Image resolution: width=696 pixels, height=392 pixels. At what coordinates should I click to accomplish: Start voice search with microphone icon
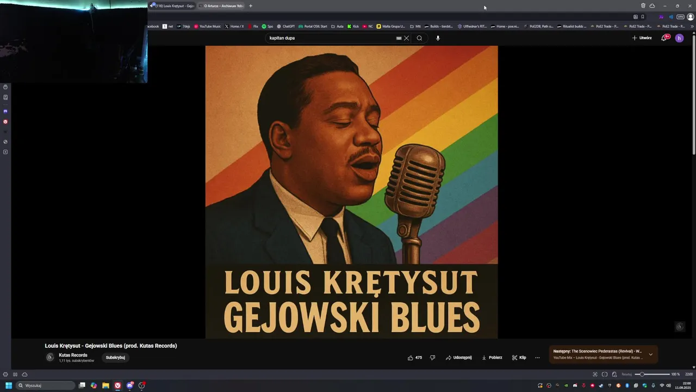pos(438,38)
